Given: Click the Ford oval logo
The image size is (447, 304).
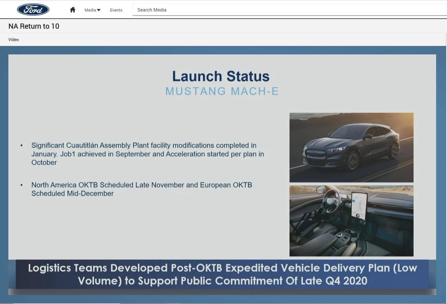Looking at the screenshot, I should 33,10.
